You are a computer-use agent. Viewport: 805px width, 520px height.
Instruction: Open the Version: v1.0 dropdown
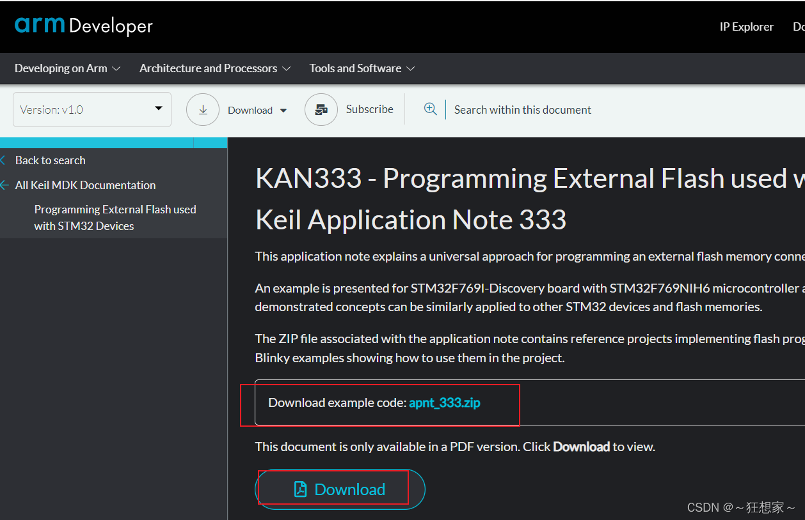92,110
